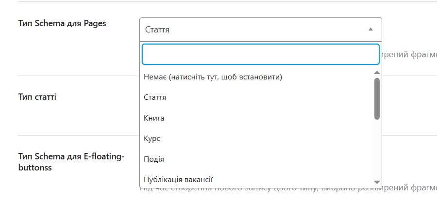437x216 pixels.
Task: Collapse the Тип Schema для Pages combo box
Action: 260,30
